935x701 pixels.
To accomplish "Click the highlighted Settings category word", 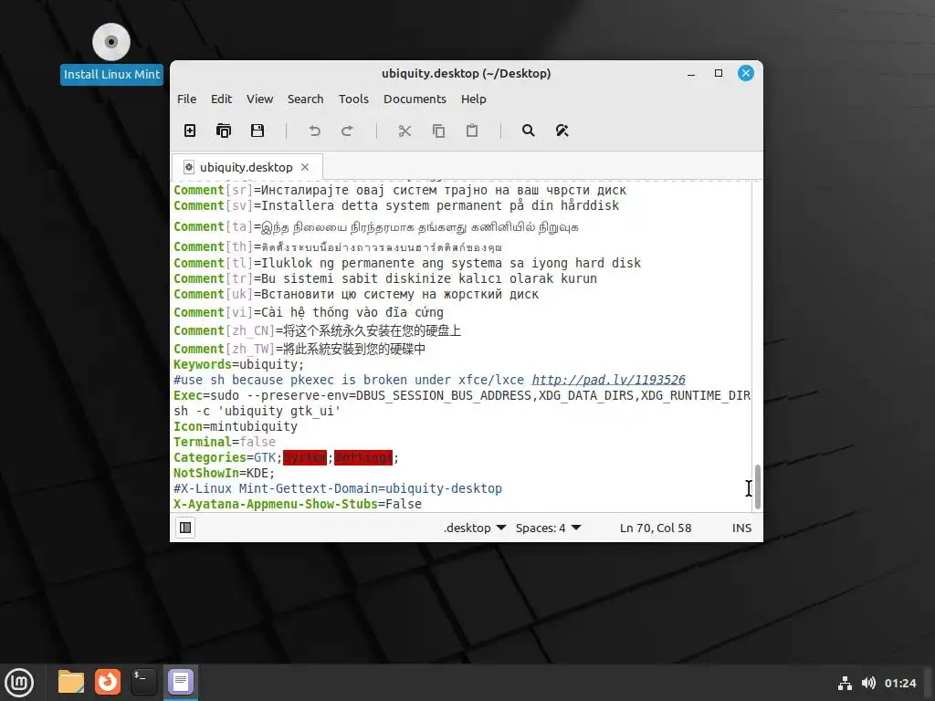I will pyautogui.click(x=363, y=457).
